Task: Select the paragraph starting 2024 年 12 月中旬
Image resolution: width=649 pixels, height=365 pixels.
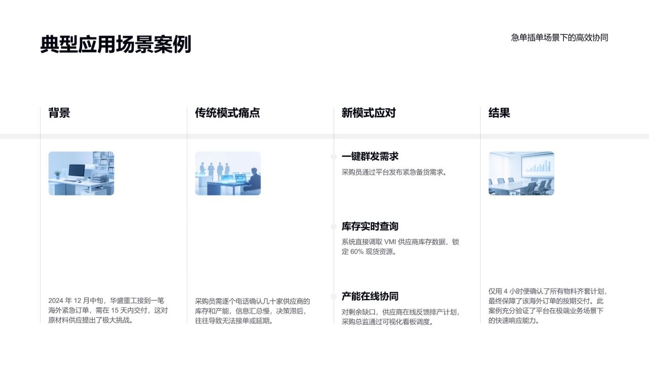Action: click(x=108, y=310)
